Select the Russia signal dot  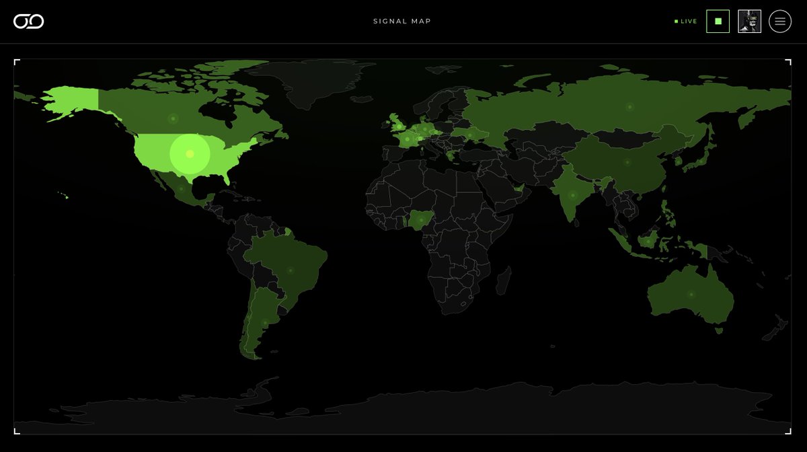click(629, 107)
